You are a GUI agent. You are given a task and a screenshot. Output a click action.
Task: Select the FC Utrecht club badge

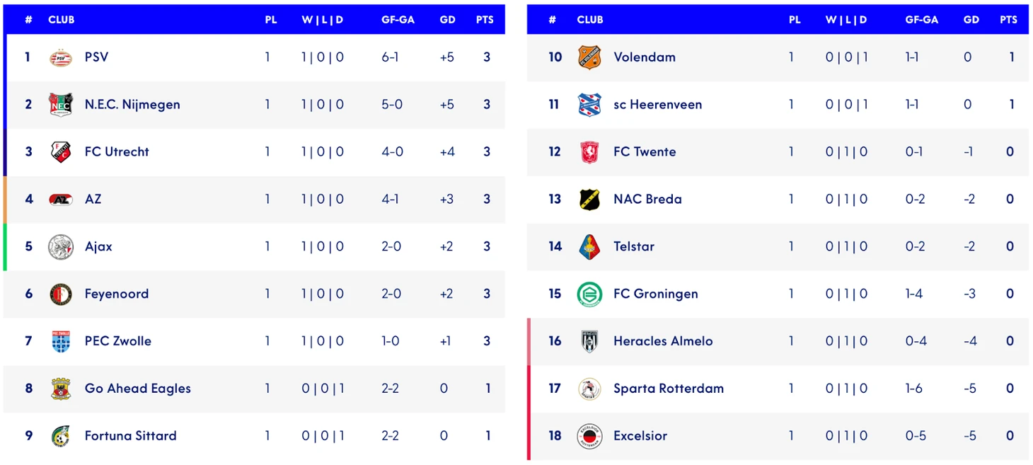(x=61, y=152)
